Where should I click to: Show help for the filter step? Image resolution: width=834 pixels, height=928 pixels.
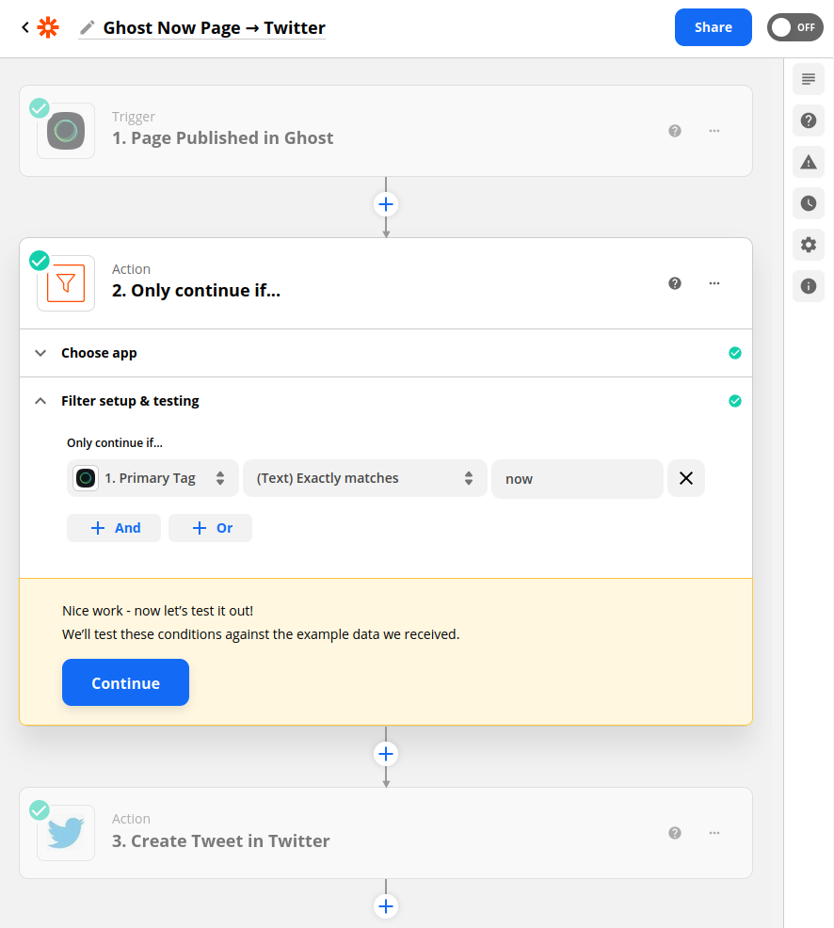pyautogui.click(x=675, y=283)
